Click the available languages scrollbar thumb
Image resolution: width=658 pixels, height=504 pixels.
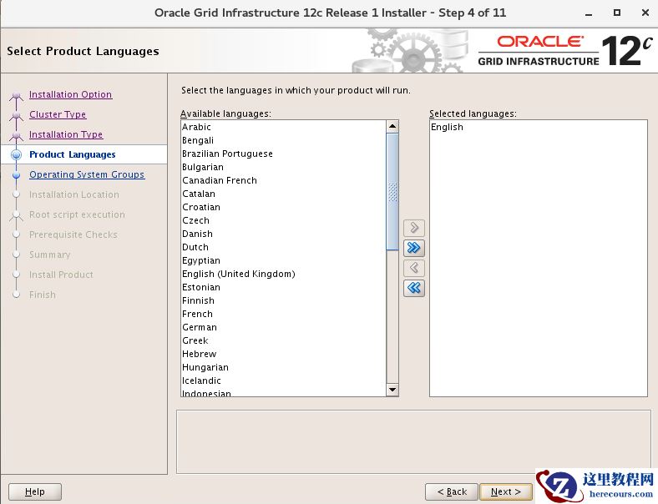(392, 192)
